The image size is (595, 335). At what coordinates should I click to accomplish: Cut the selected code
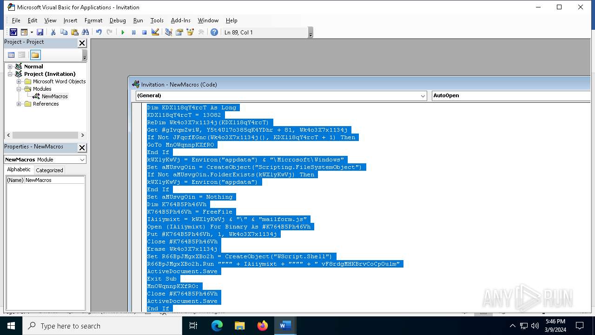click(53, 32)
